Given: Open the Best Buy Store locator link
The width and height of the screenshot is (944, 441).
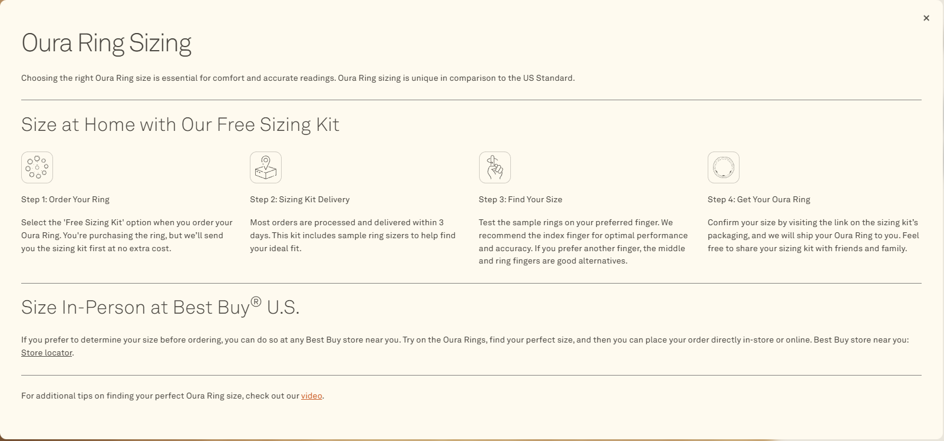Looking at the screenshot, I should 47,353.
